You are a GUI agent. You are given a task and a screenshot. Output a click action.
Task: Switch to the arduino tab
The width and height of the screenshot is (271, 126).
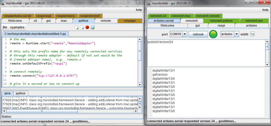(251, 26)
